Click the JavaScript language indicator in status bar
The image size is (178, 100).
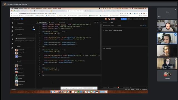[x=144, y=89]
